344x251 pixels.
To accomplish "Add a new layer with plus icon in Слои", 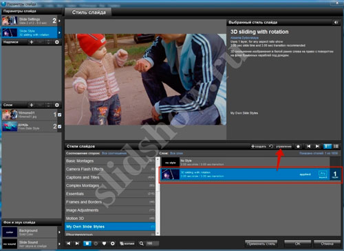I will coord(32,105).
